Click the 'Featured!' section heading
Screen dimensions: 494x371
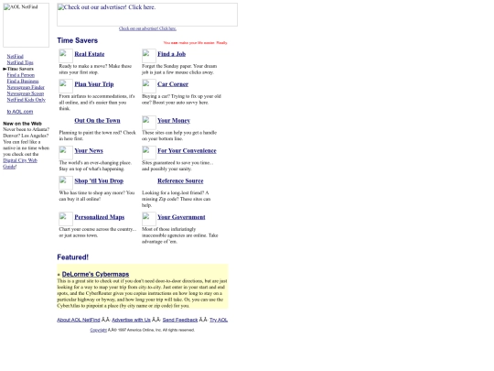73,257
